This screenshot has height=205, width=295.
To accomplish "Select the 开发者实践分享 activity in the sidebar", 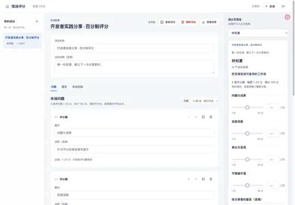I will point(22,40).
